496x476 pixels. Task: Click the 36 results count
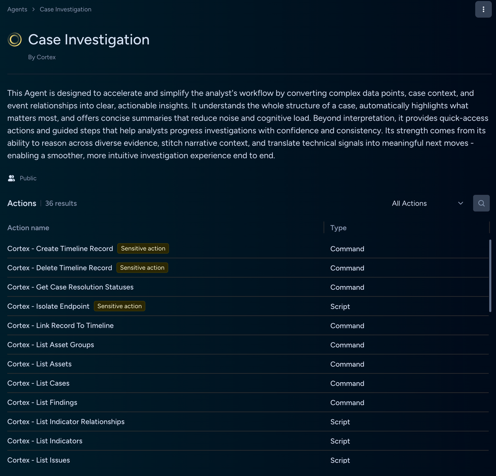[61, 204]
